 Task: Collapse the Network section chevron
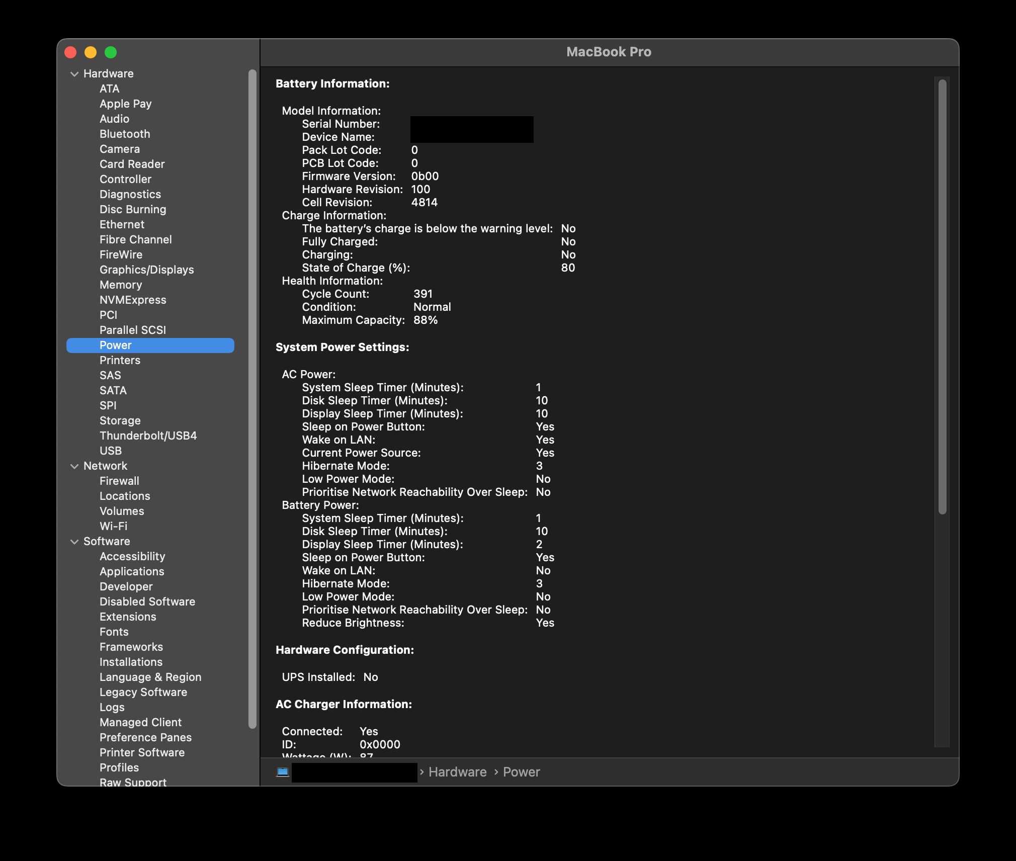(x=74, y=466)
